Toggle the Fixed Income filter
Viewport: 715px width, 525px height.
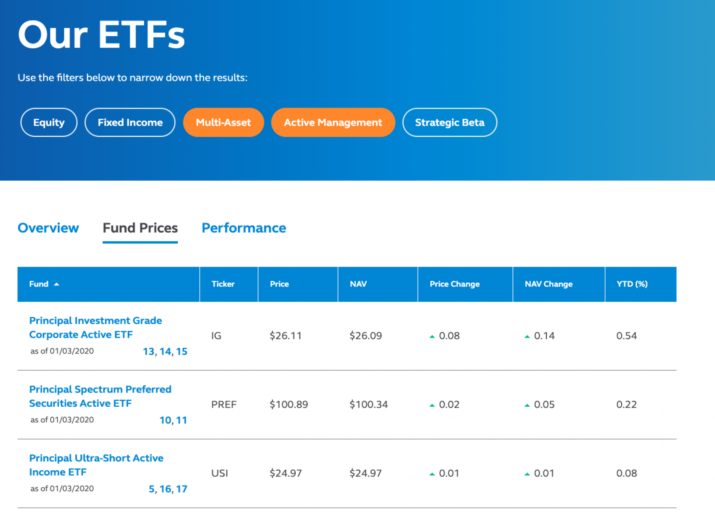[x=130, y=122]
